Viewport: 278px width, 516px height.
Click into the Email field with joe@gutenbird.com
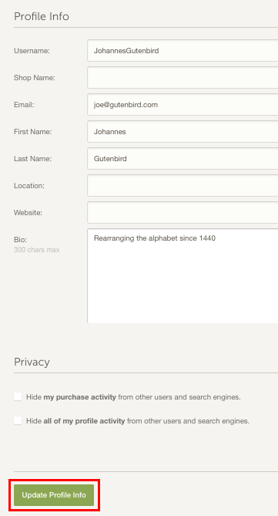tap(183, 105)
